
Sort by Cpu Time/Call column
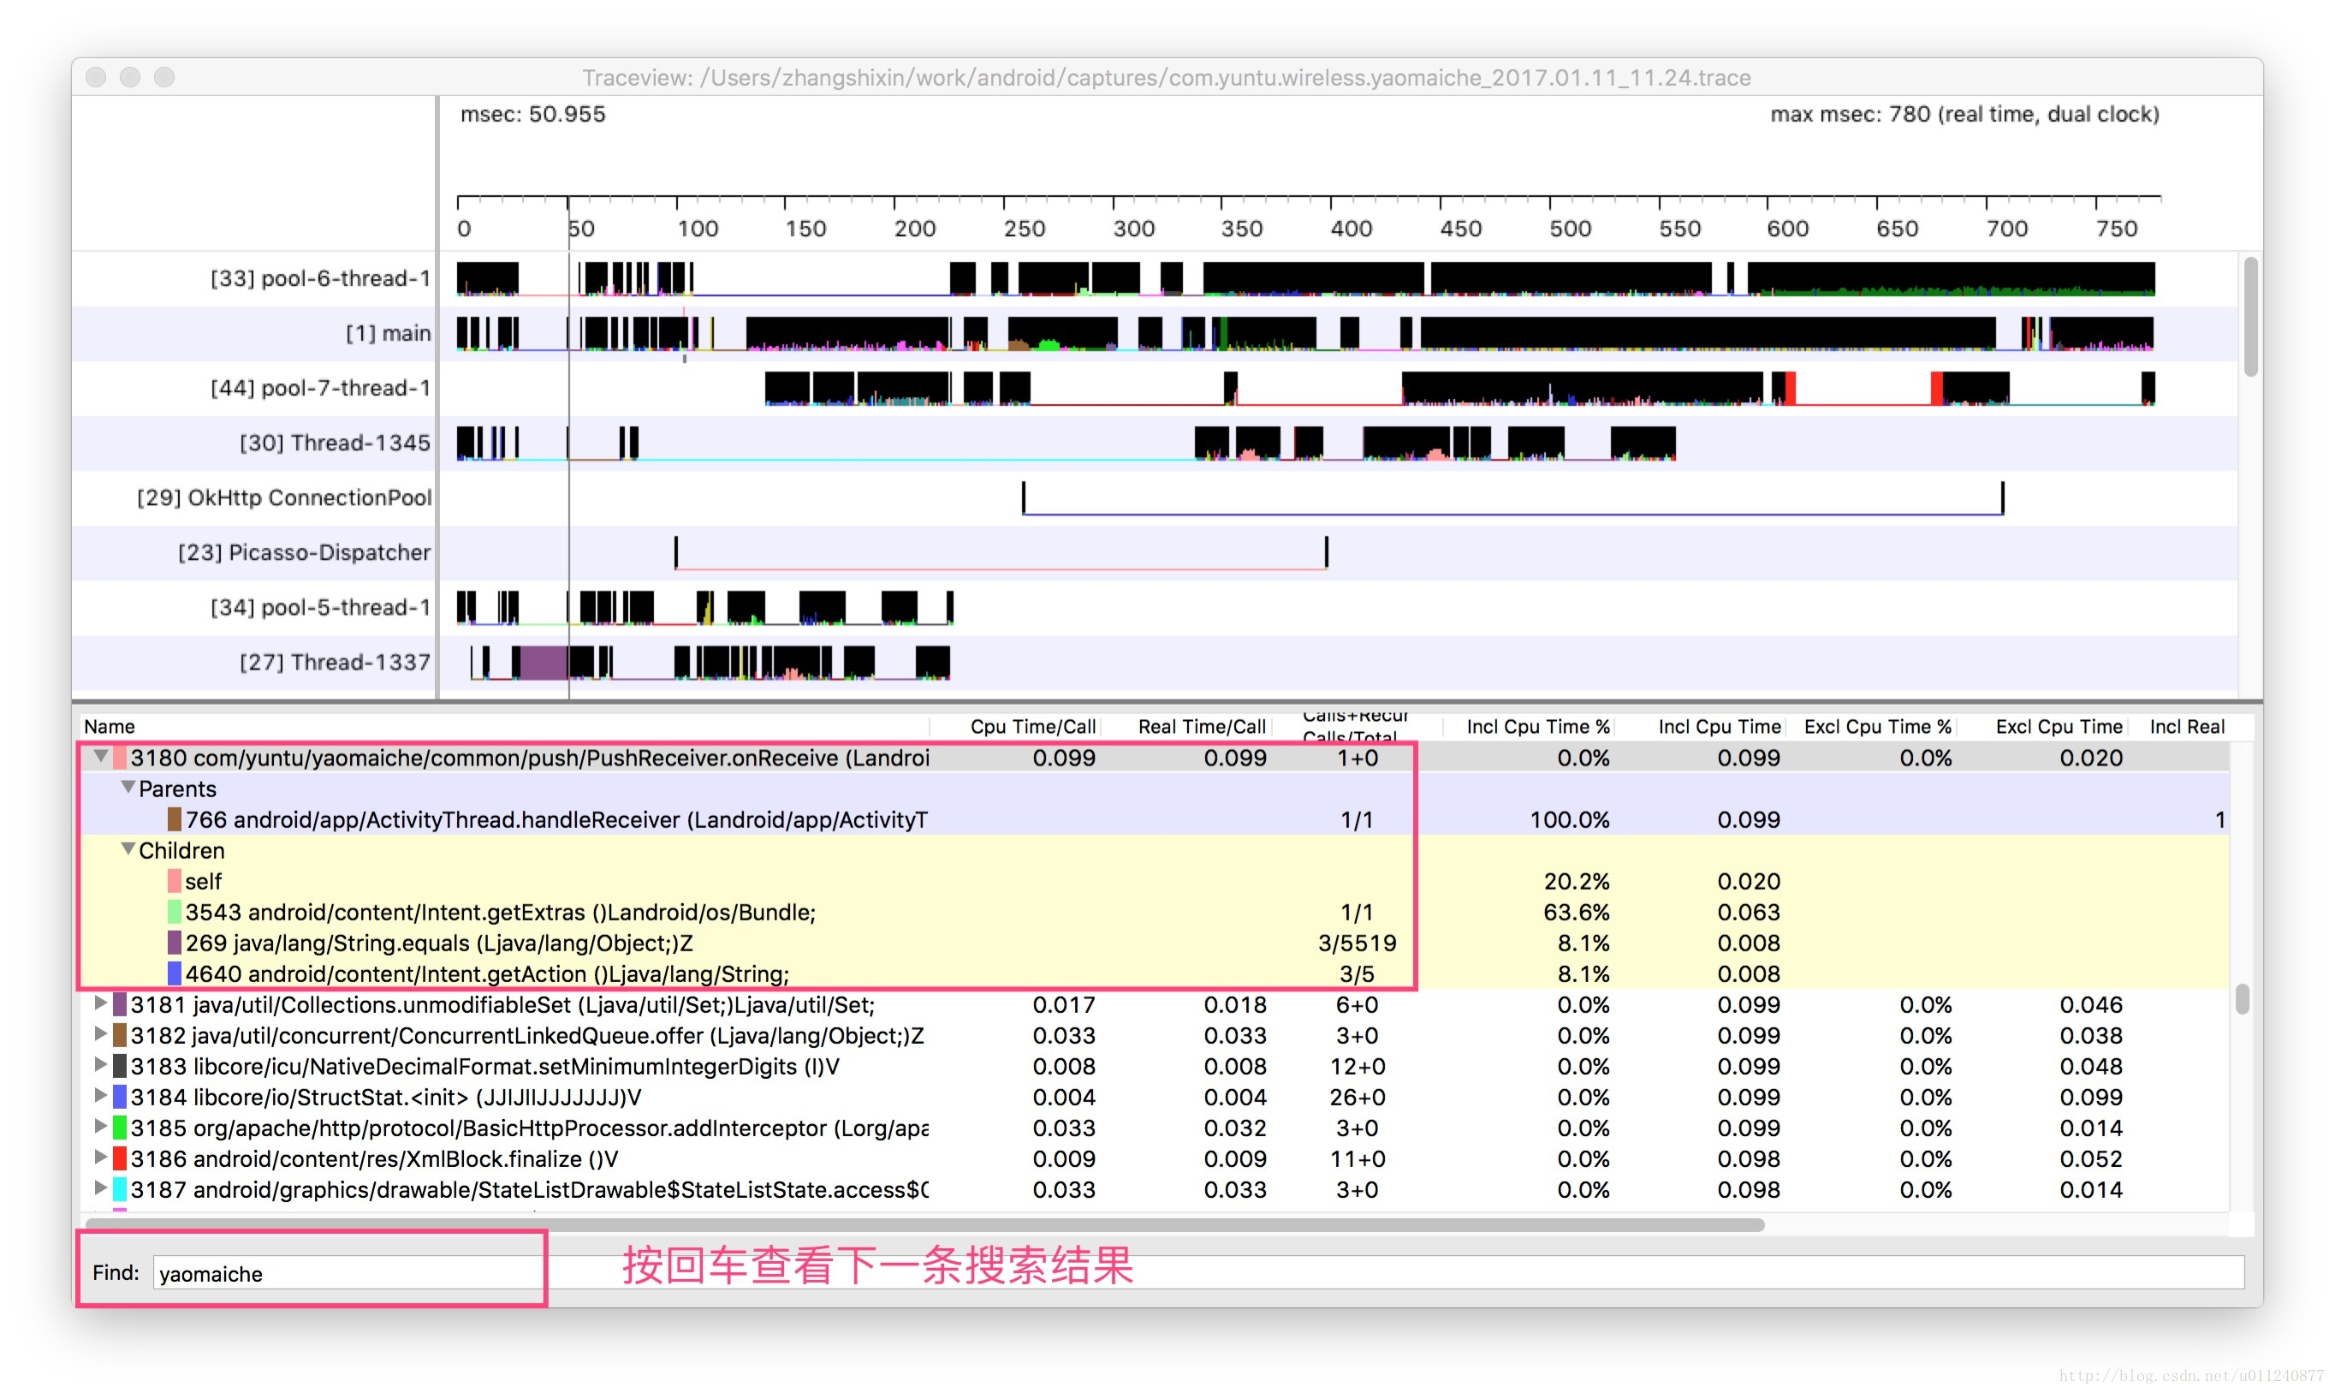tap(1032, 727)
